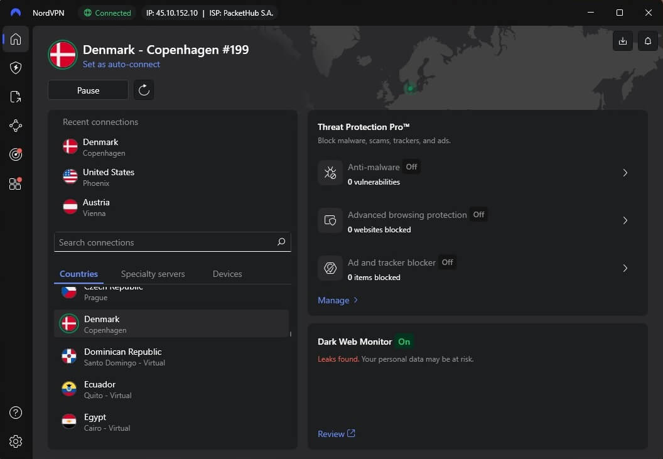The height and width of the screenshot is (459, 663).
Task: Turn on Advanced browsing protection
Action: 478,214
